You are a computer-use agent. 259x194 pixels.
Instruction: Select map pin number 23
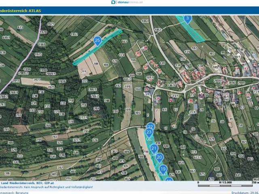(x=149, y=132)
